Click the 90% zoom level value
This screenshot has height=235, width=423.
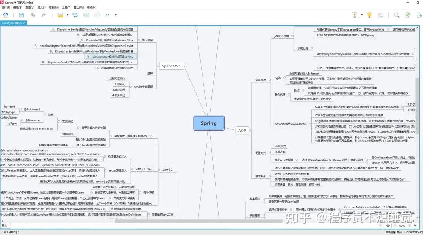click(x=402, y=226)
